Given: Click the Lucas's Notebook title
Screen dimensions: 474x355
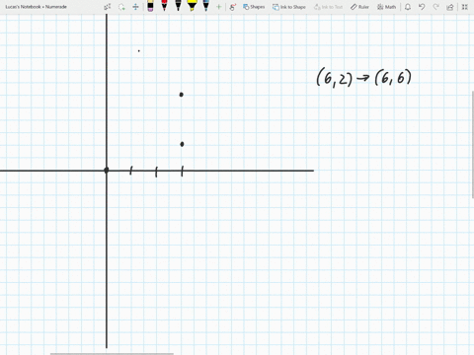Looking at the screenshot, I should (x=37, y=7).
